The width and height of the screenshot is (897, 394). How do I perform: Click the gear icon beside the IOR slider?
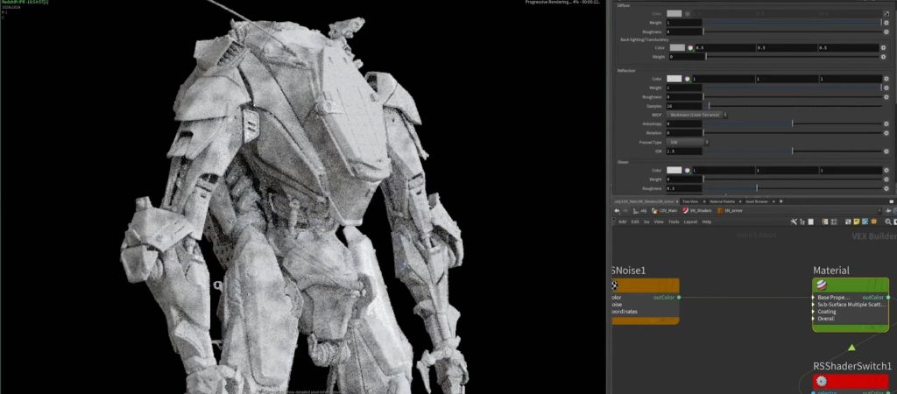pos(885,151)
